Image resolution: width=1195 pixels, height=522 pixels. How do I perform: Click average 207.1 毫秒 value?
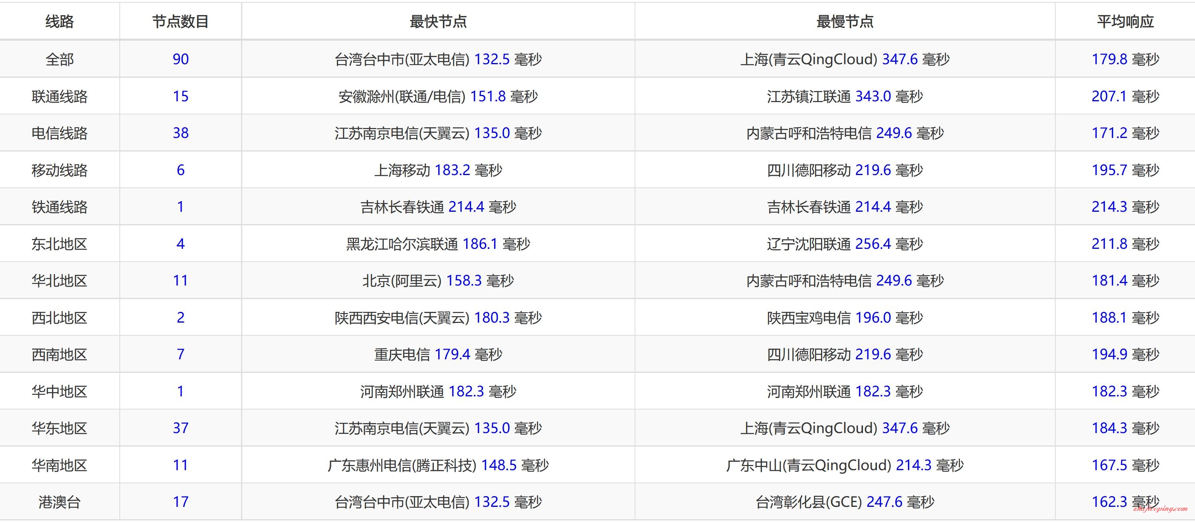click(x=1125, y=97)
